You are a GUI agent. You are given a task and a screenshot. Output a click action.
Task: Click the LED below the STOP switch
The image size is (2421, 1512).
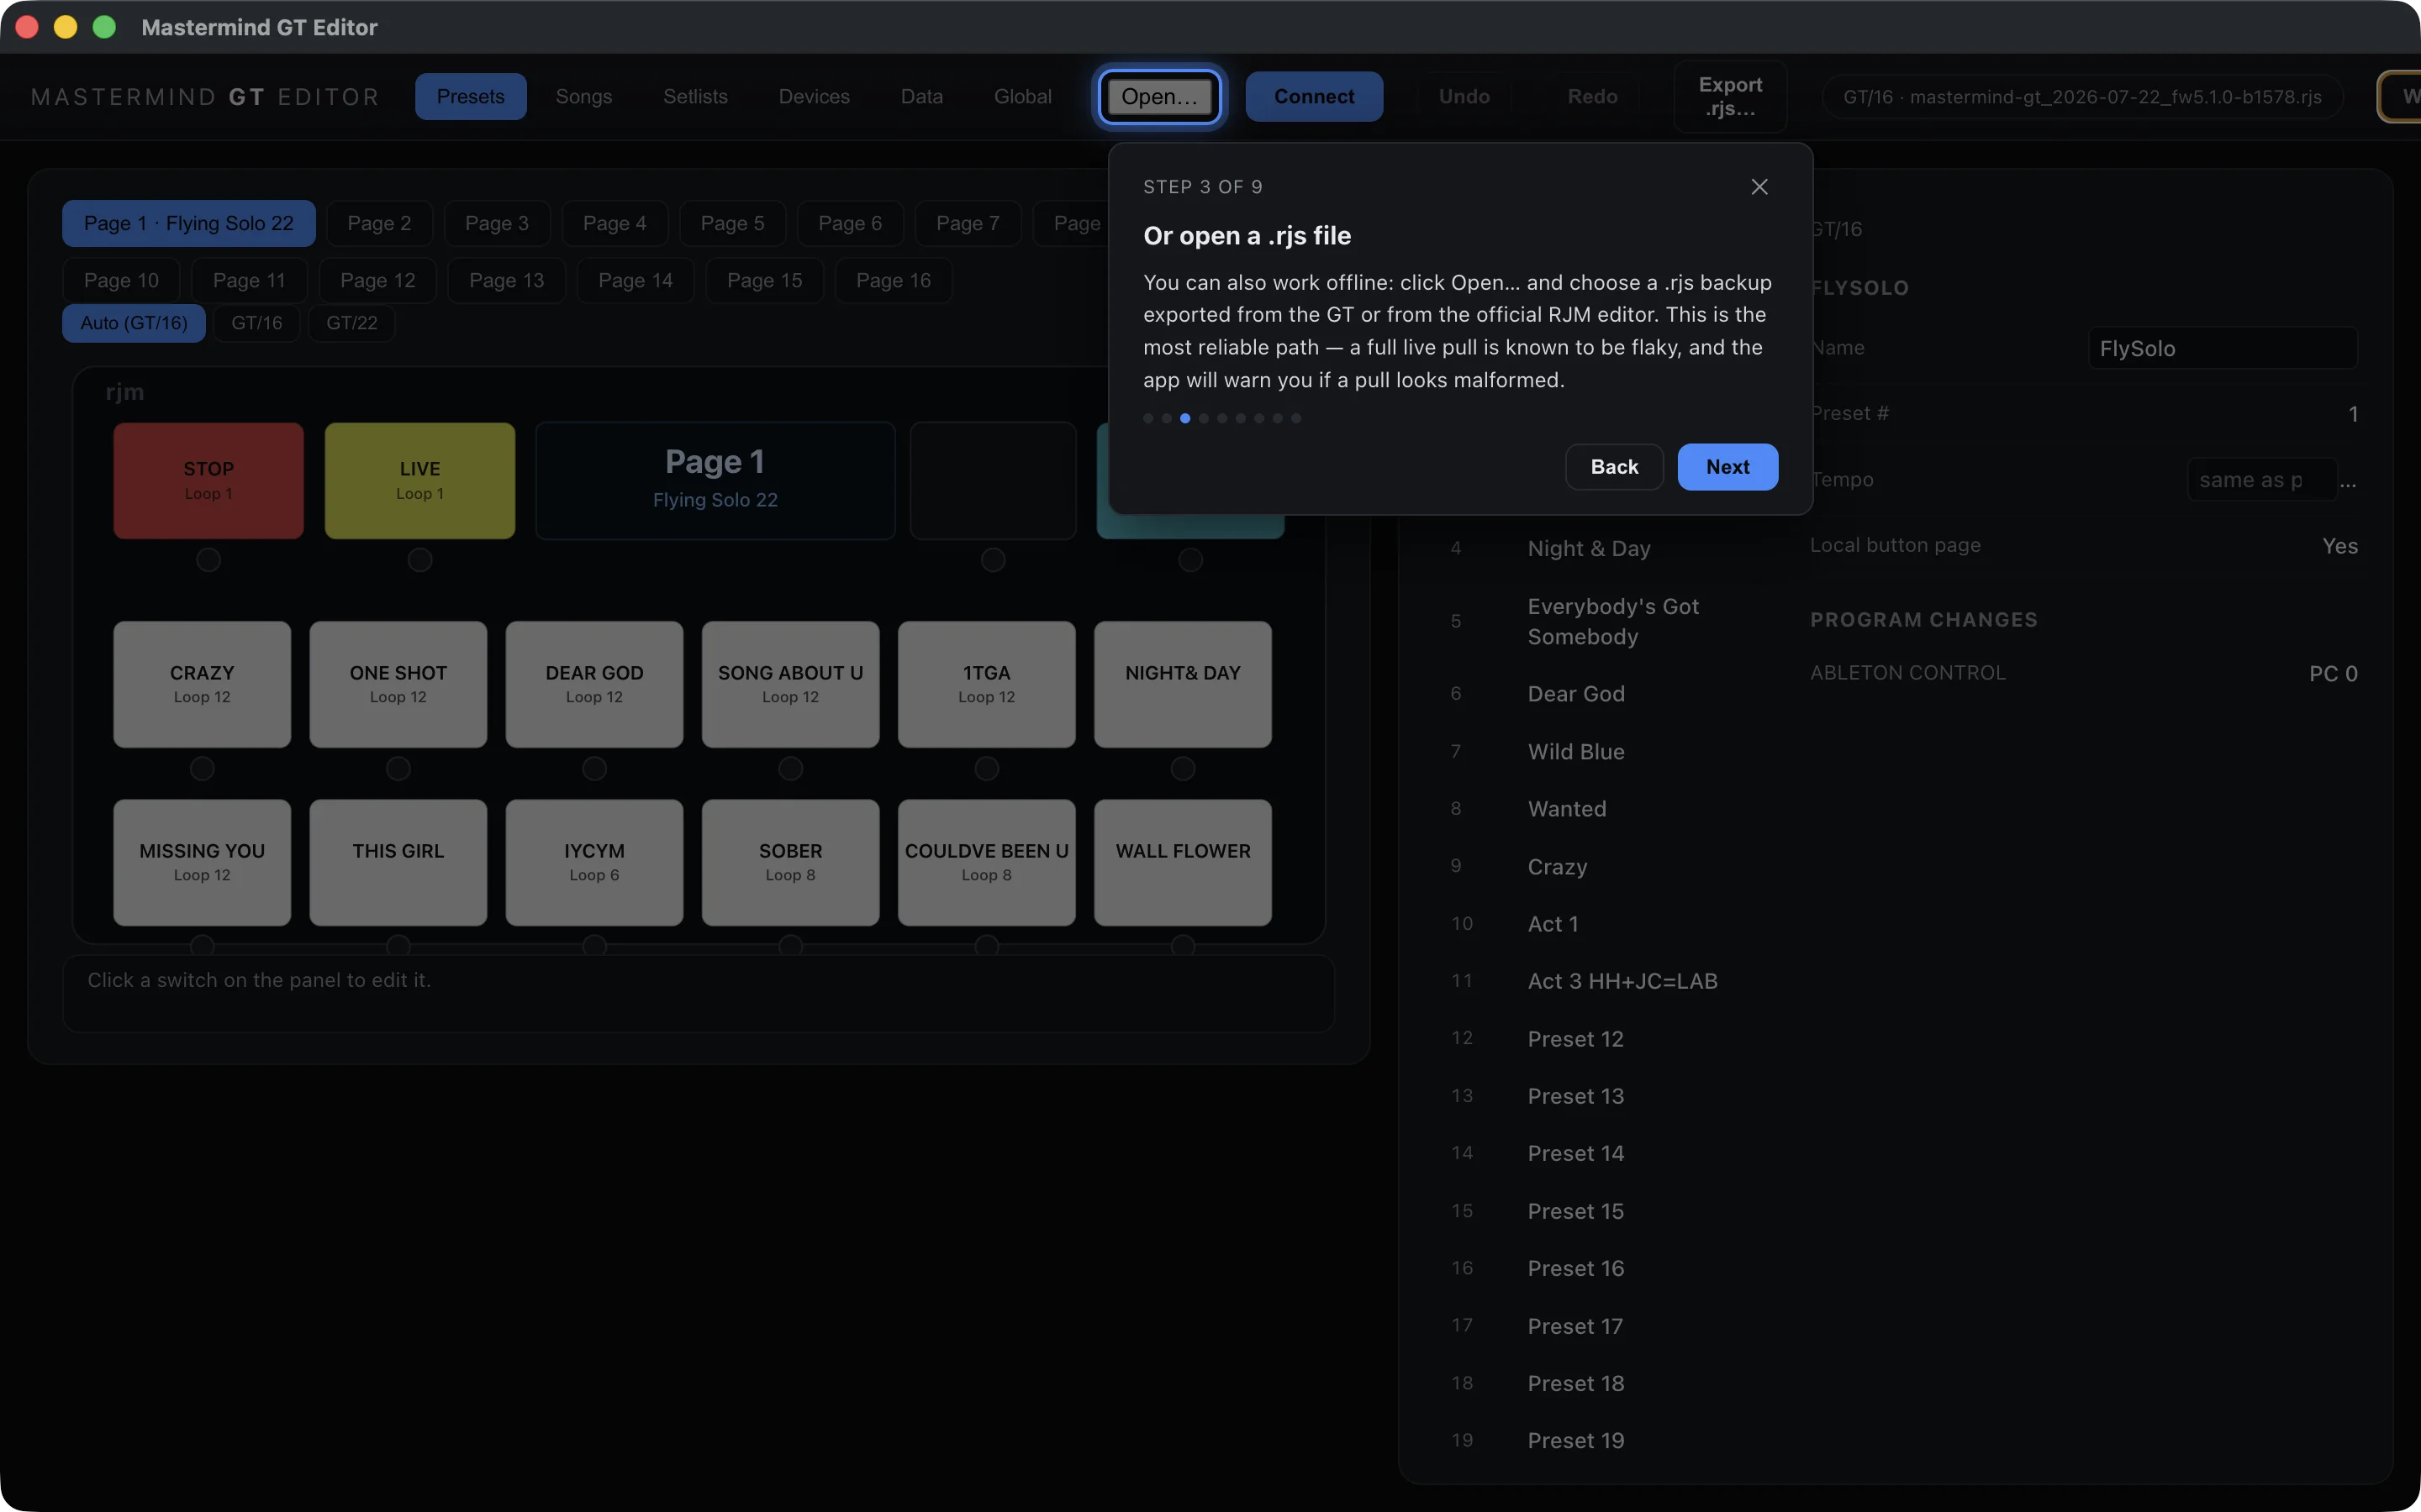208,560
